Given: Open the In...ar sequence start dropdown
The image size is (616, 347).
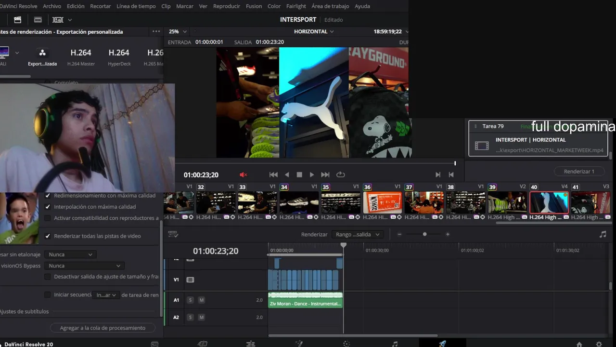Looking at the screenshot, I should tap(106, 295).
